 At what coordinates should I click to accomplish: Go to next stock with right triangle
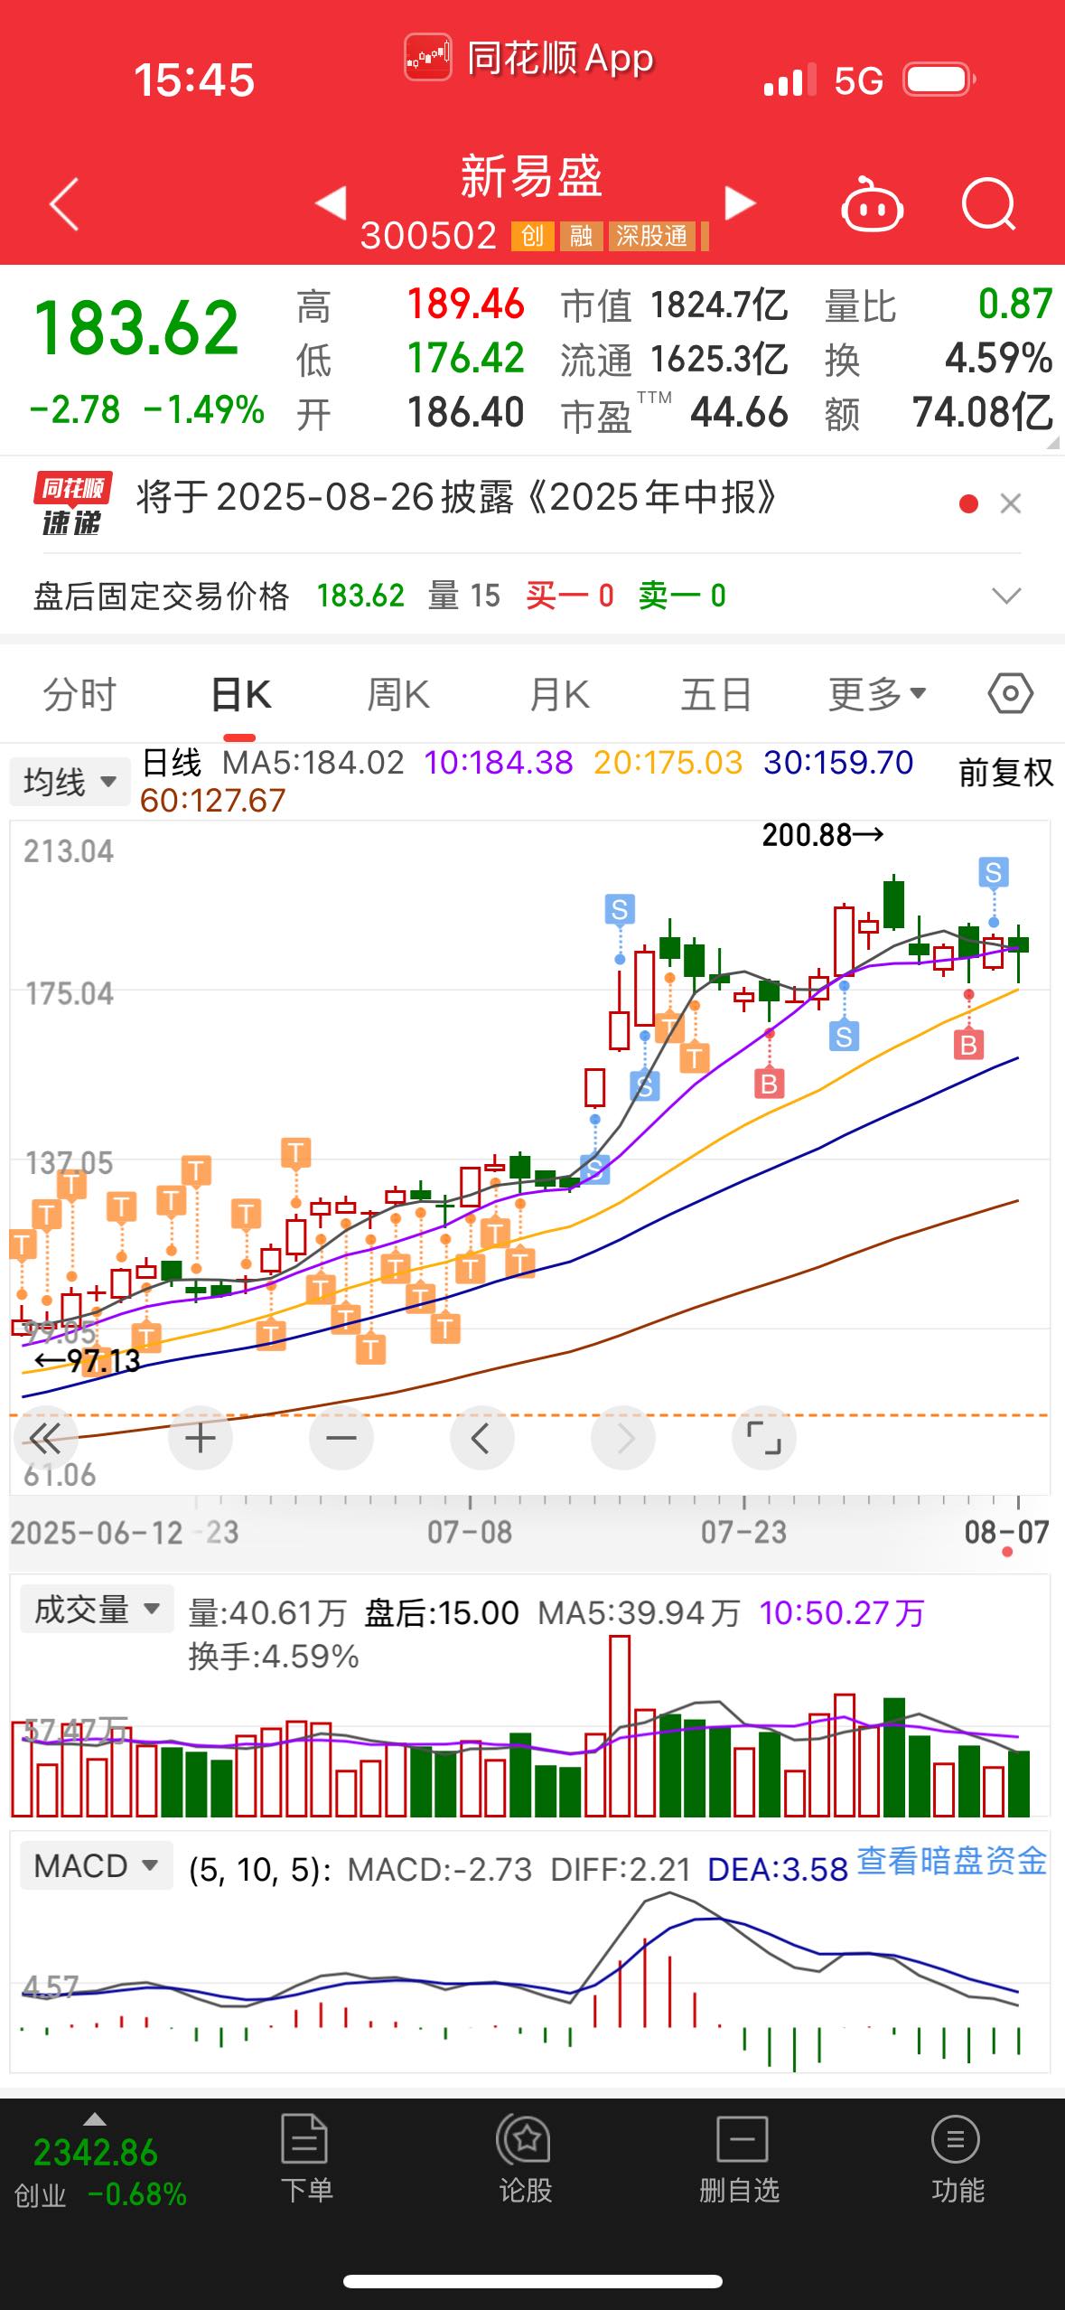point(740,202)
